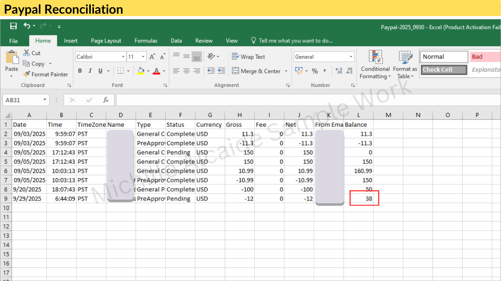Open the Clipboard pane launcher
Viewport: 501px width, 281px height.
pos(69,85)
